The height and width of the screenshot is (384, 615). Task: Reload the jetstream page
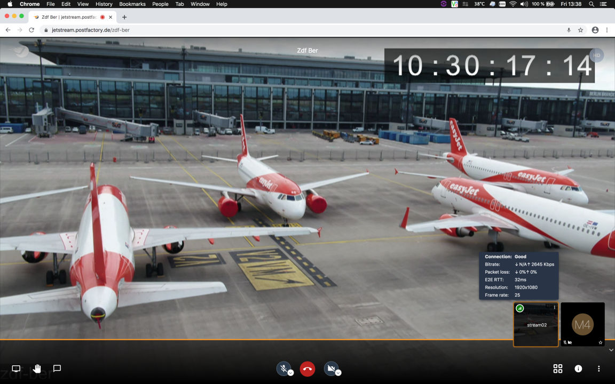point(32,30)
